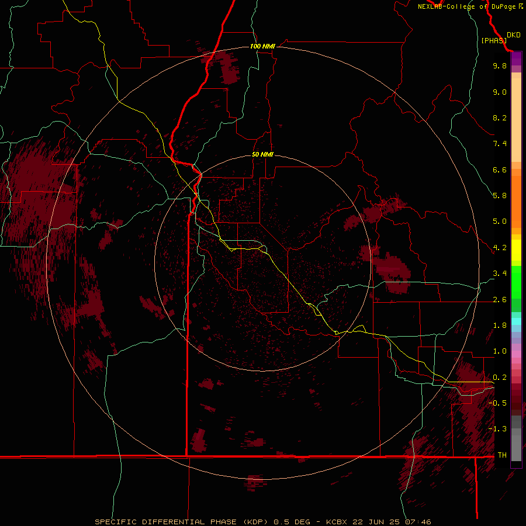
Task: Click the [PHAS] unit label
Action: pos(494,40)
